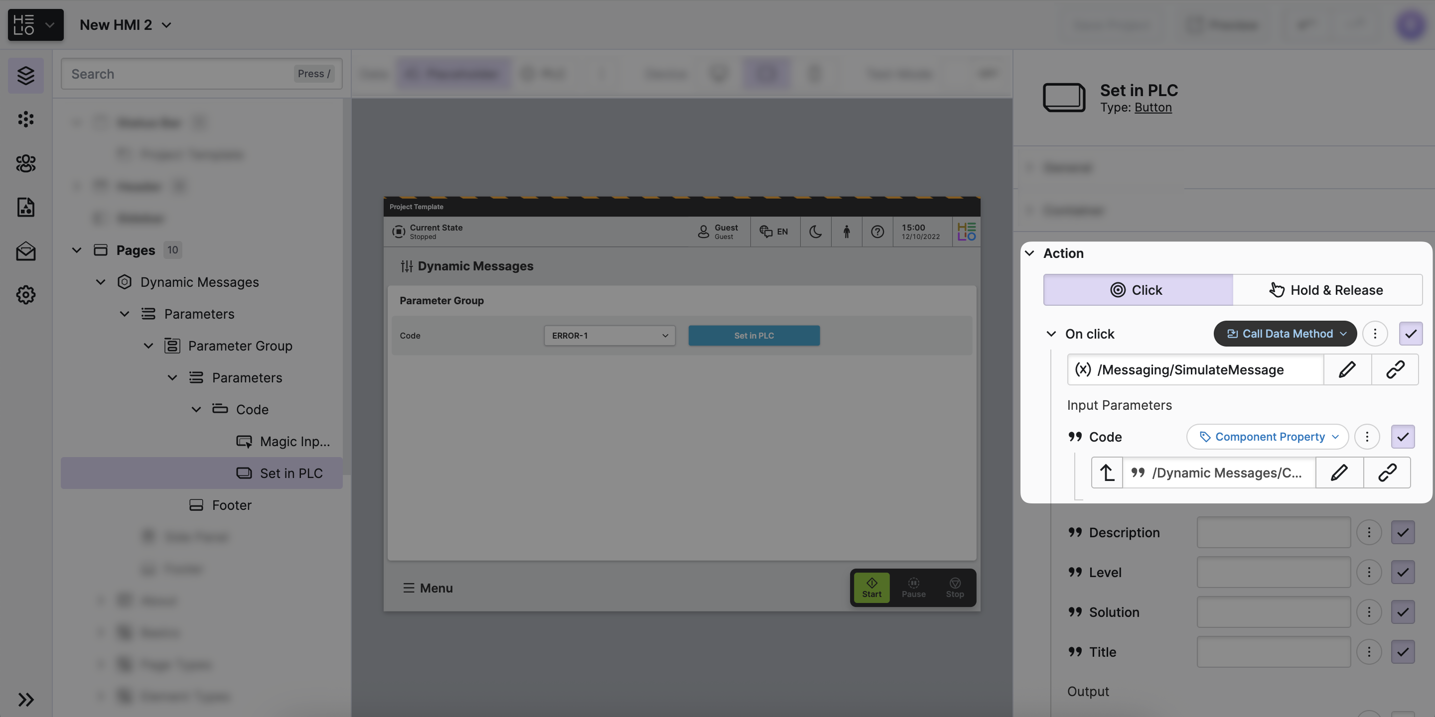Open three-dot options for On click
1435x717 pixels.
click(x=1375, y=334)
